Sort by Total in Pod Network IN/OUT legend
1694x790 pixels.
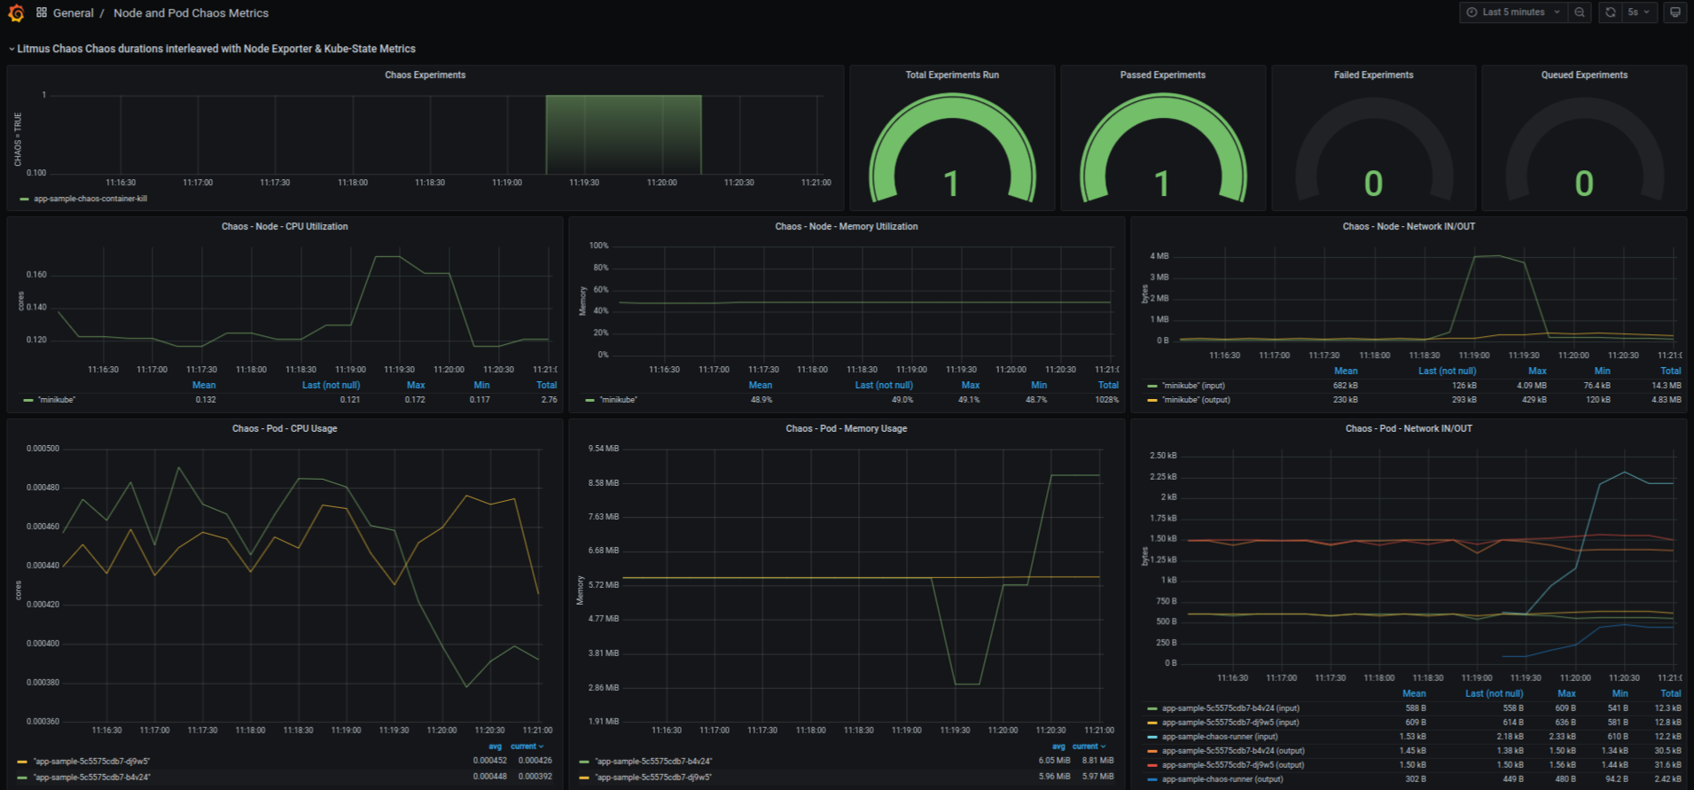1670,693
